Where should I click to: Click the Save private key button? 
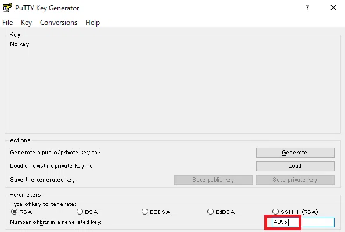[x=295, y=180]
